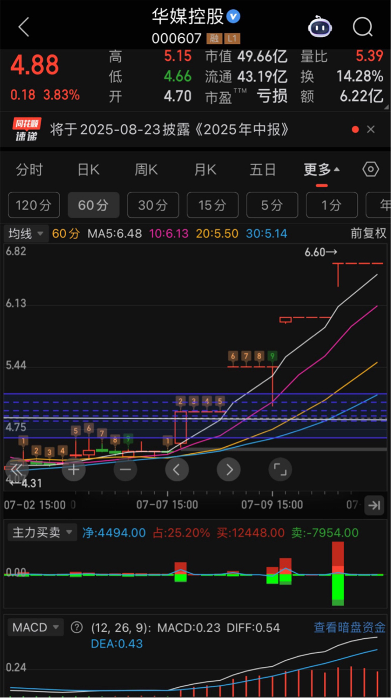The image size is (391, 698).
Task: Switch to the 月K tab
Action: pos(205,170)
